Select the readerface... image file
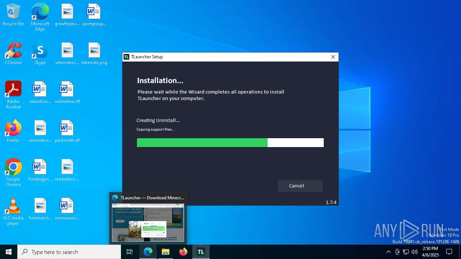 pyautogui.click(x=67, y=171)
